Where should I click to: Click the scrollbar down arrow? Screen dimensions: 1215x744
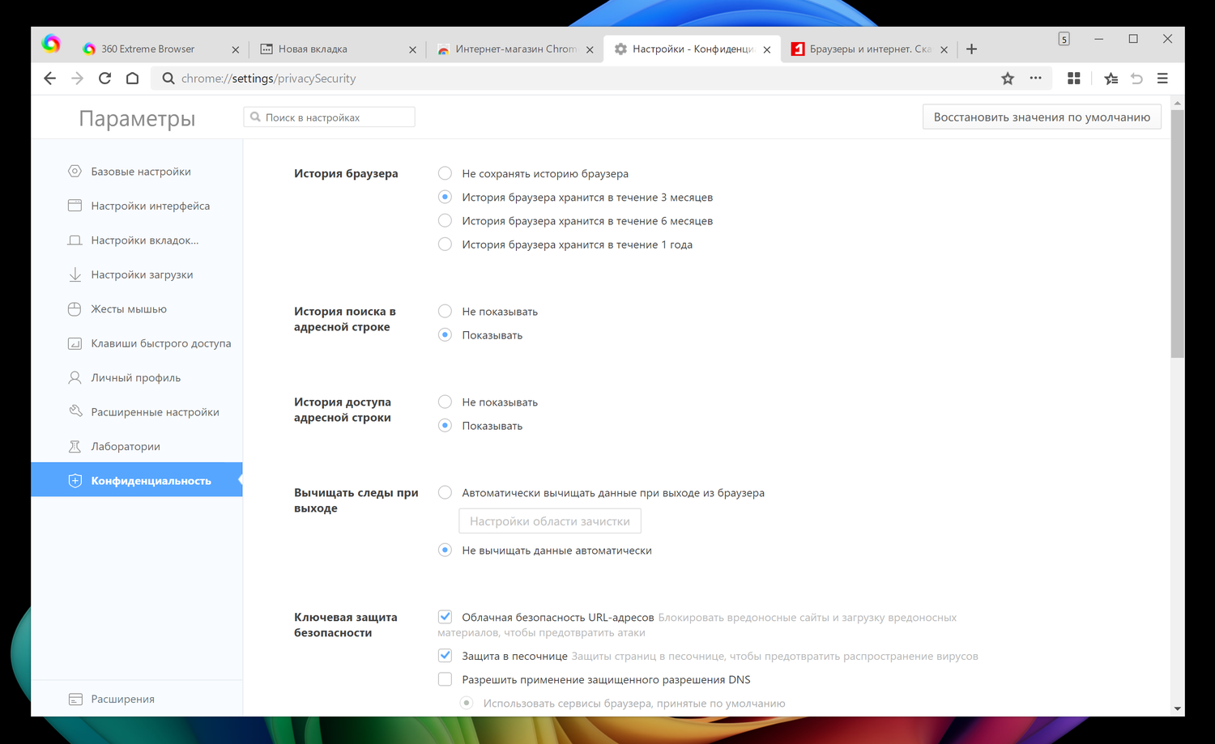pos(1178,709)
